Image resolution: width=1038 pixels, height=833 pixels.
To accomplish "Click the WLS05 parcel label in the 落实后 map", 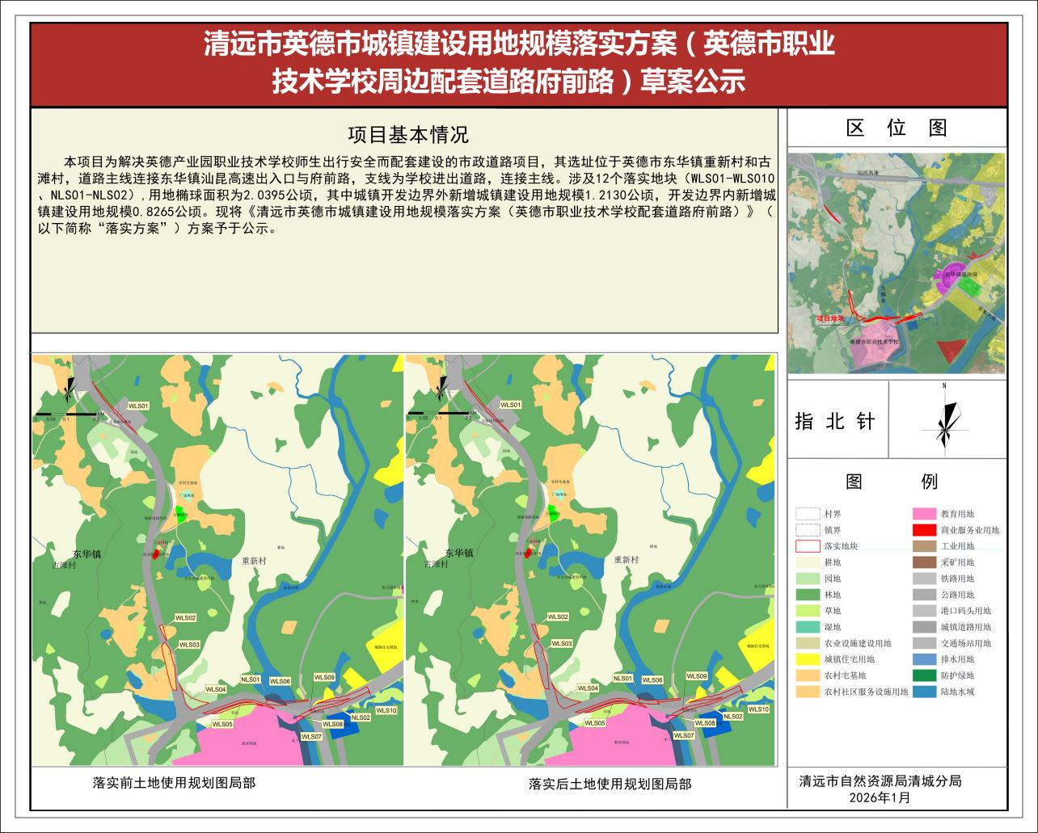I will coord(595,724).
